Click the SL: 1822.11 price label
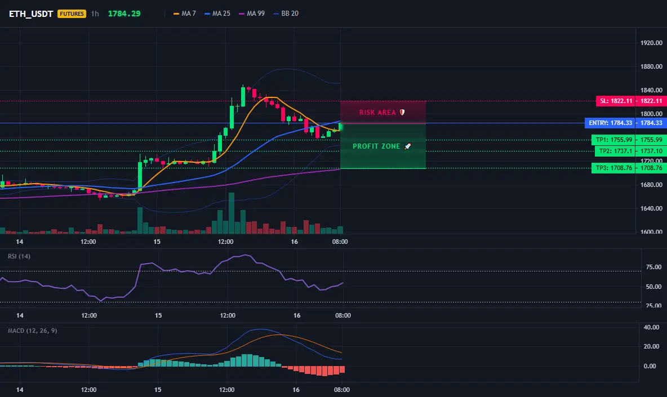This screenshot has height=397, width=667. point(616,101)
